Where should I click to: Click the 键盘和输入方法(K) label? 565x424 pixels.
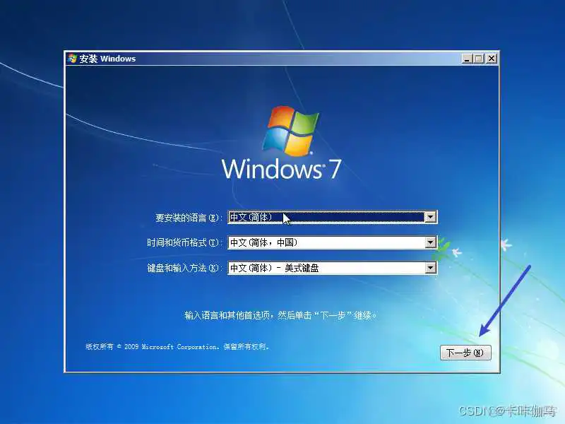pos(185,267)
